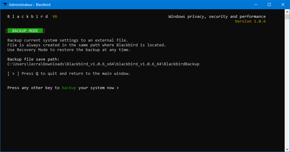Click the BlackbirdBackup file save path line

pyautogui.click(x=103, y=64)
